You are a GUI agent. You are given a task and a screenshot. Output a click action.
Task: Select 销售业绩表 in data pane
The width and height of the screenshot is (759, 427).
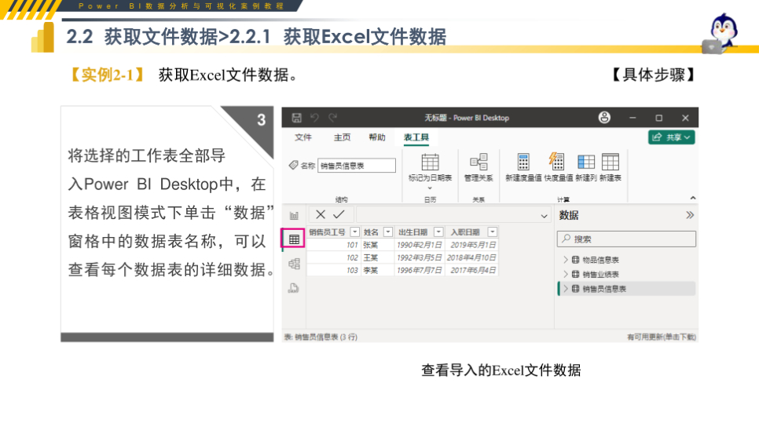pos(600,274)
